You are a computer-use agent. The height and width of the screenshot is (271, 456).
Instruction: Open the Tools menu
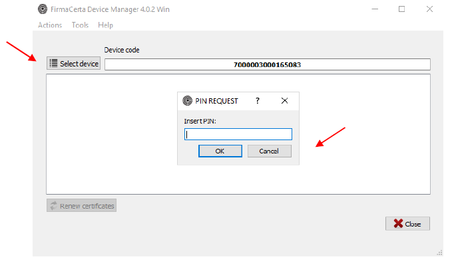(x=80, y=25)
